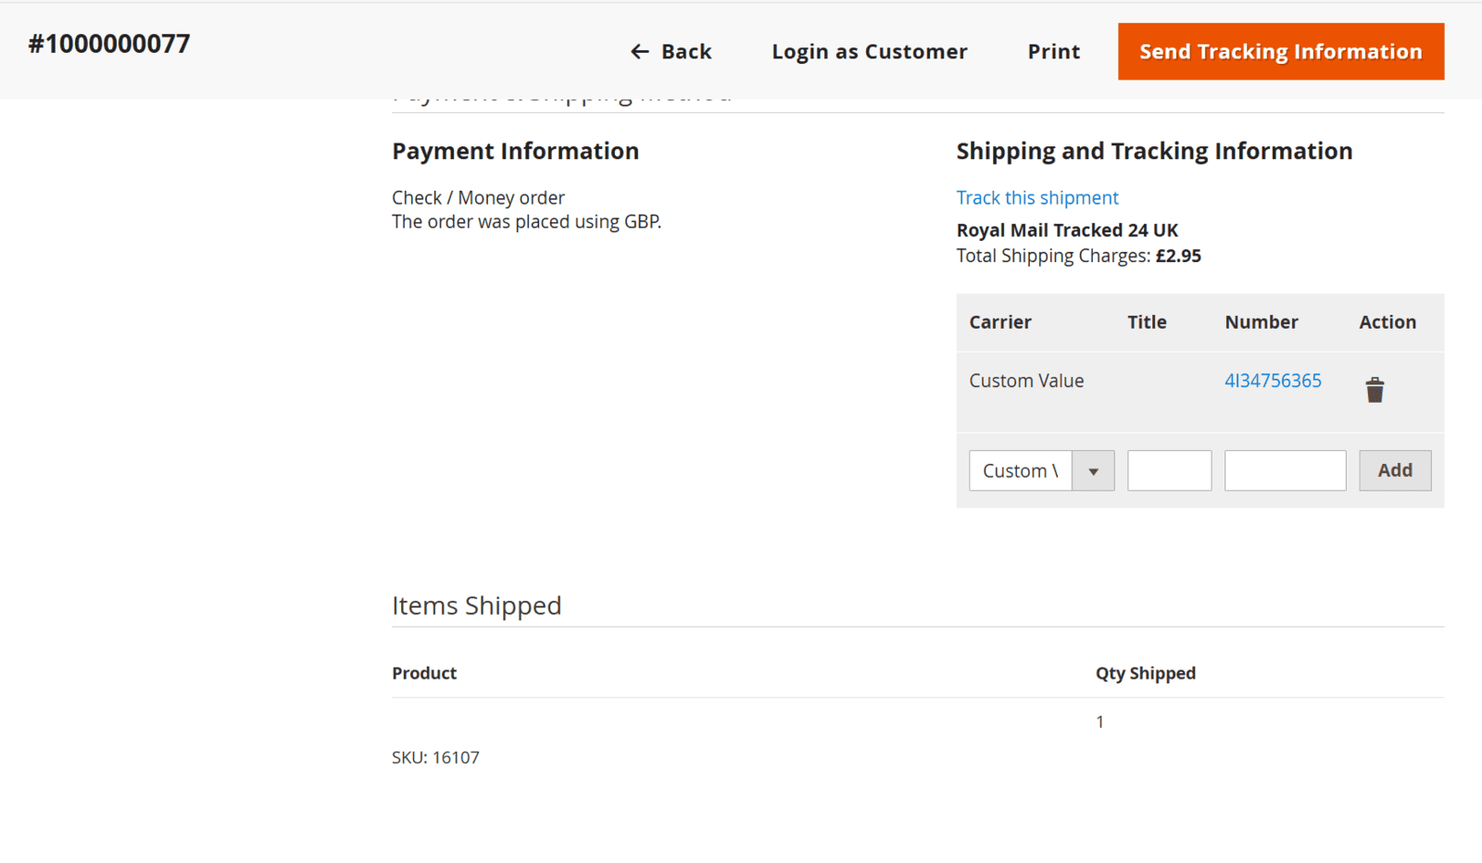The width and height of the screenshot is (1482, 863).
Task: Open tracking number 4134756365 link
Action: pos(1273,381)
